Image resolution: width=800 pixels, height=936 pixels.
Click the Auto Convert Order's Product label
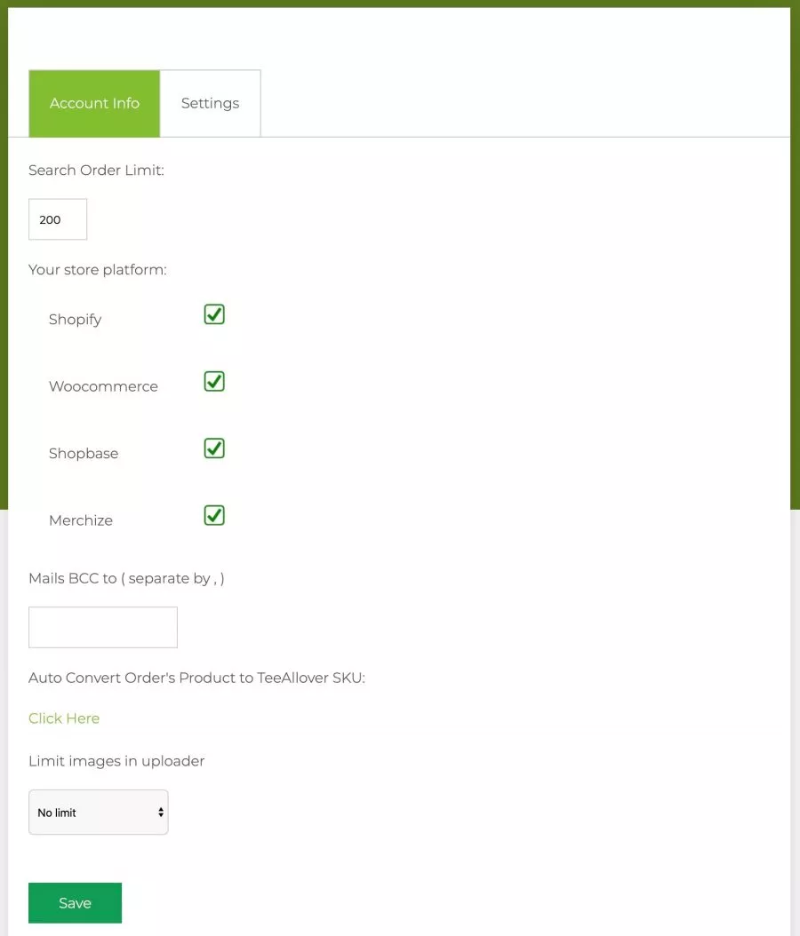pos(196,678)
